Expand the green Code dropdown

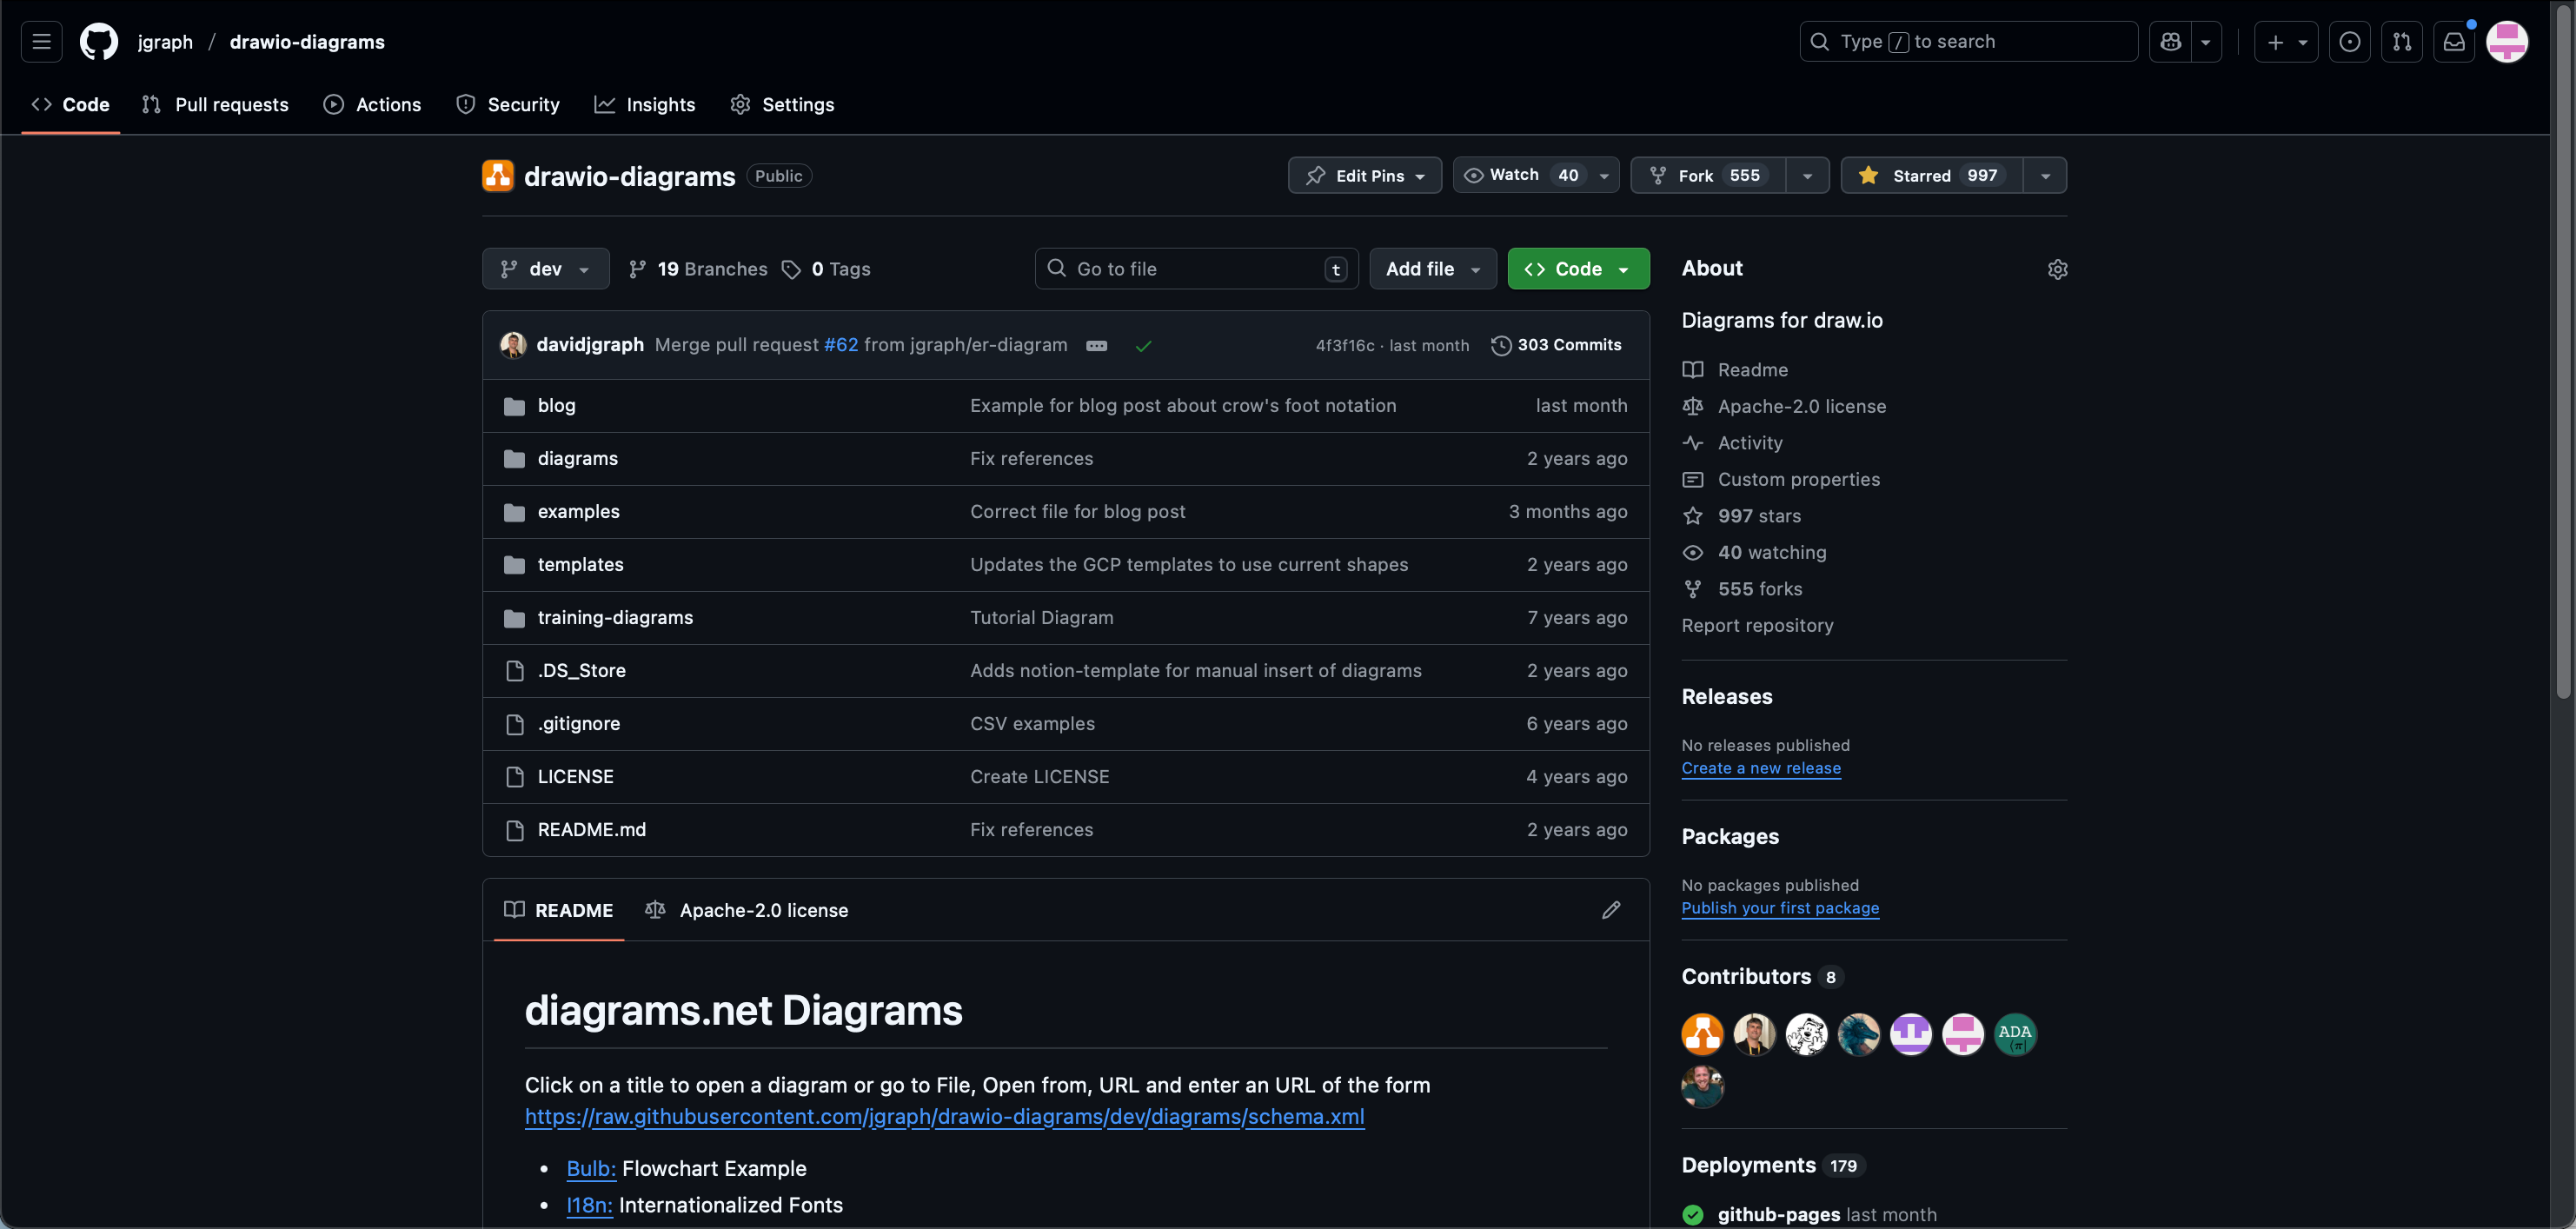[1577, 269]
